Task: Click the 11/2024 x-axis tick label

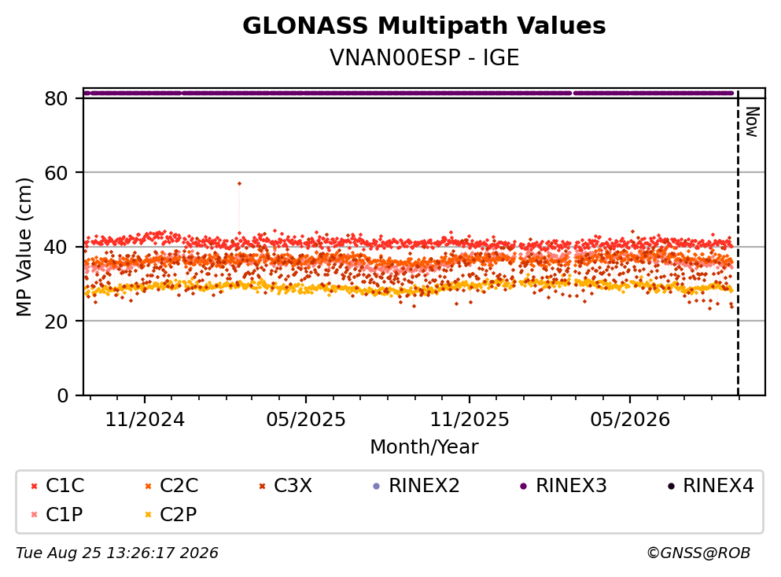Action: pos(145,420)
